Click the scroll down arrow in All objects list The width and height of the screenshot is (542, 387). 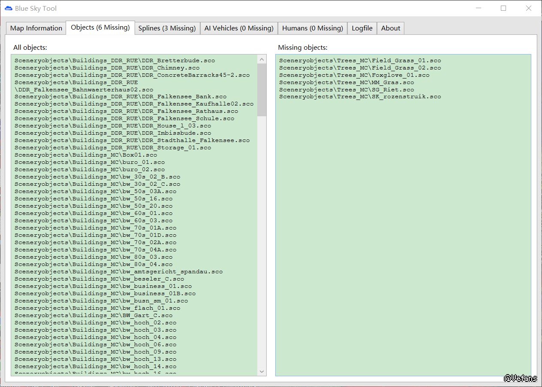click(262, 371)
